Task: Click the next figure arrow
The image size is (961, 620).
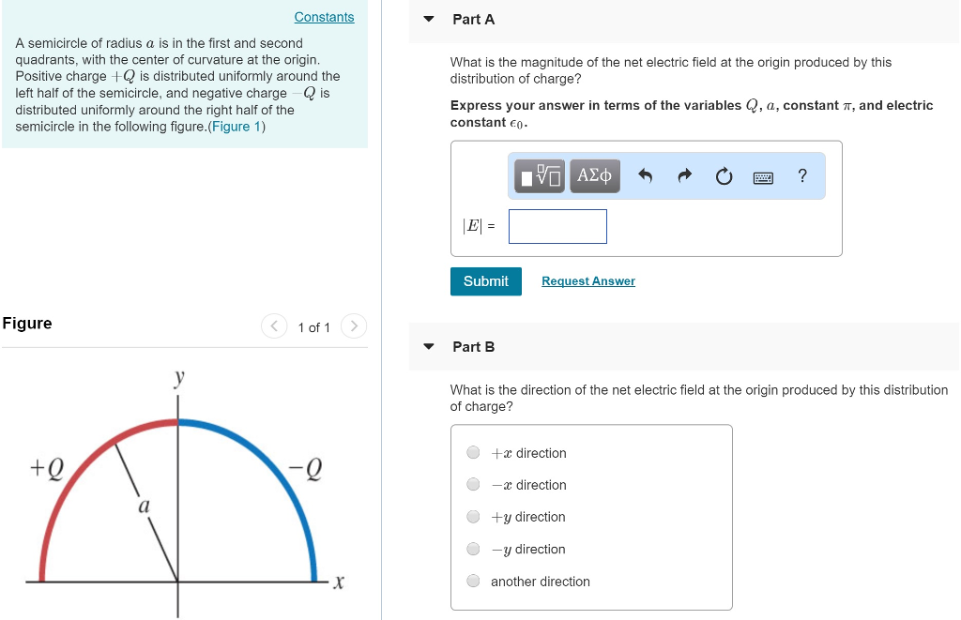Action: pos(354,326)
